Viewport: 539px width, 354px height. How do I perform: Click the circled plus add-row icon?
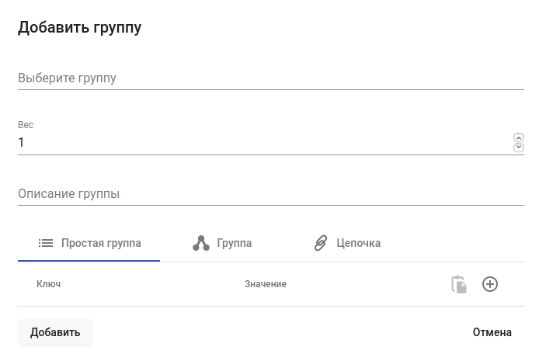(x=490, y=285)
